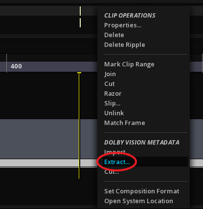Click the yellow playhead handle on the timeline
Image resolution: width=203 pixels, height=209 pixels.
[79, 73]
